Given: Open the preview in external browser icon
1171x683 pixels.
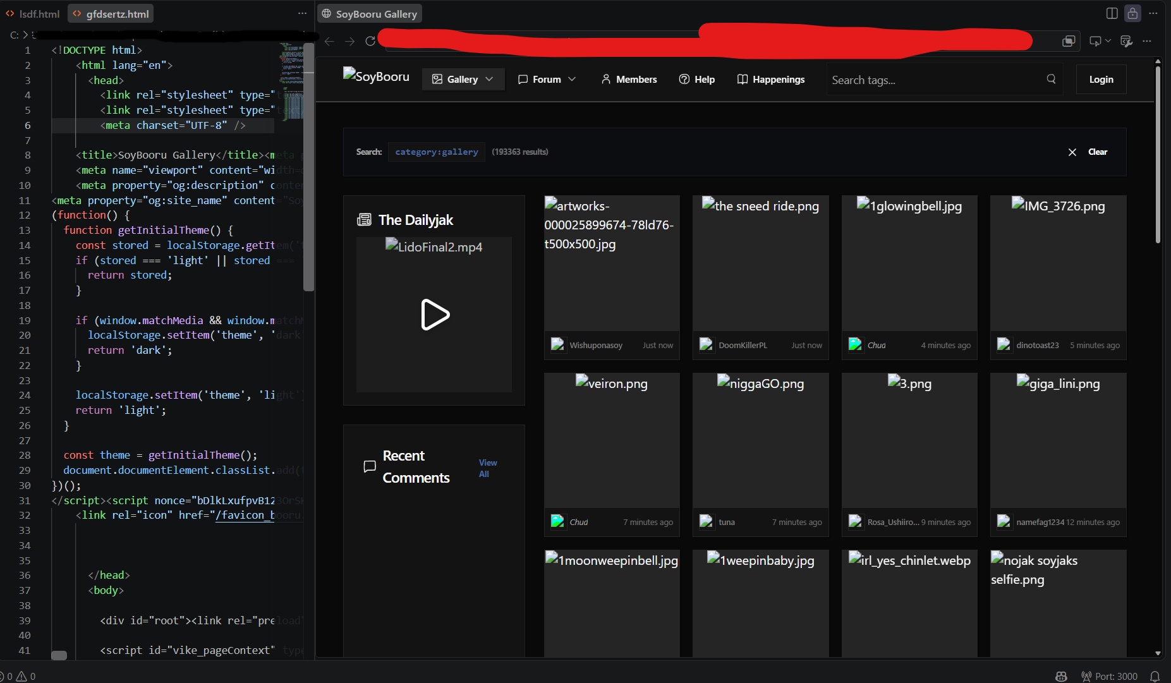Looking at the screenshot, I should coord(1069,41).
